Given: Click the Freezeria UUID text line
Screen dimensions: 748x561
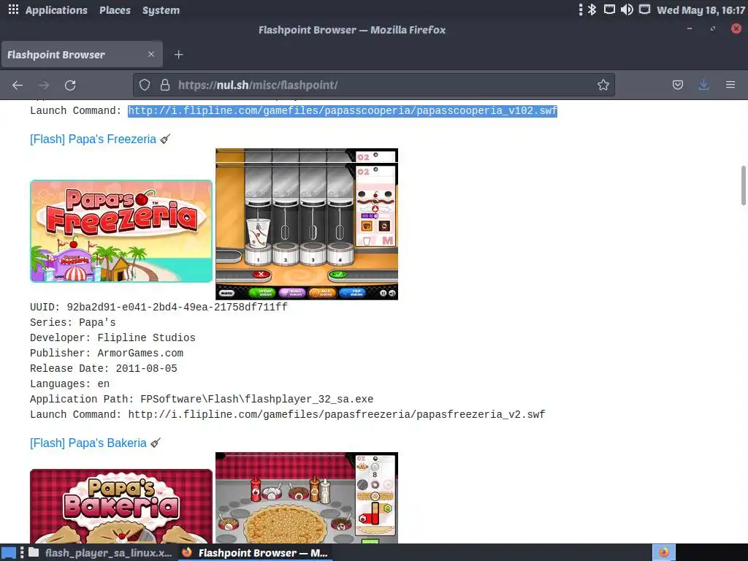Looking at the screenshot, I should tap(159, 308).
